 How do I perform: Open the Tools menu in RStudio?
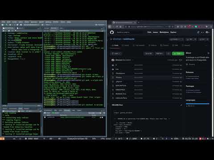tap(63, 22)
